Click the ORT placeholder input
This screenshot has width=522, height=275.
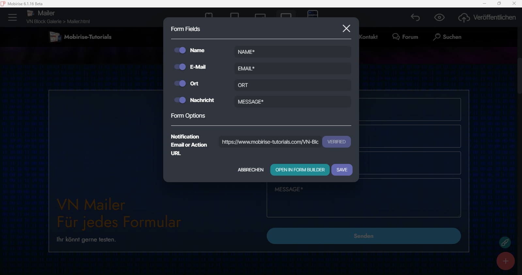tap(293, 85)
